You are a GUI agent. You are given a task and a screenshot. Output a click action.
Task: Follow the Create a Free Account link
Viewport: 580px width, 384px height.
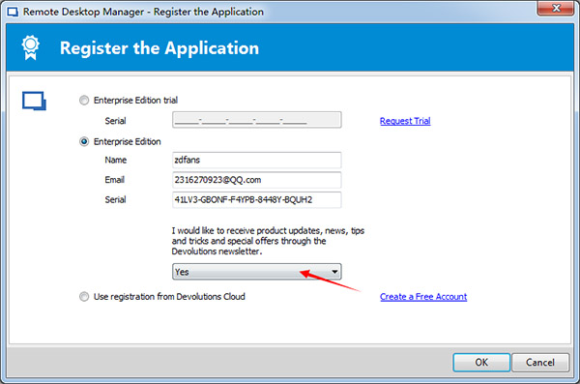point(423,297)
